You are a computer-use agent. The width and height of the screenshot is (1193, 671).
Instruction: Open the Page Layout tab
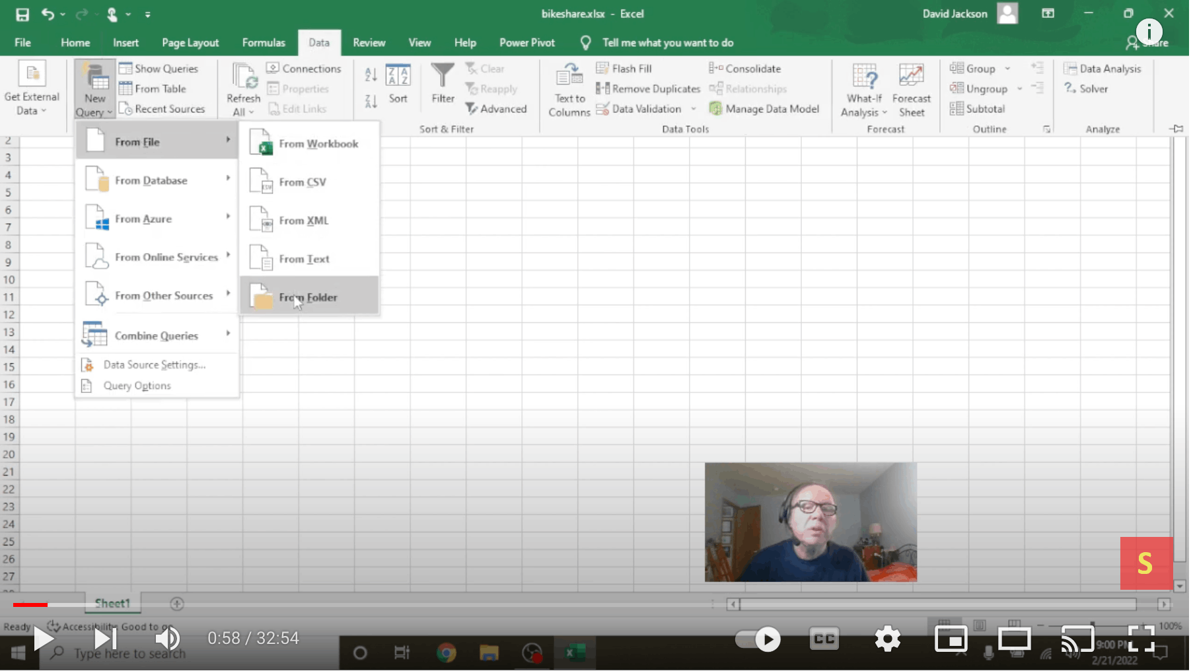click(x=190, y=43)
